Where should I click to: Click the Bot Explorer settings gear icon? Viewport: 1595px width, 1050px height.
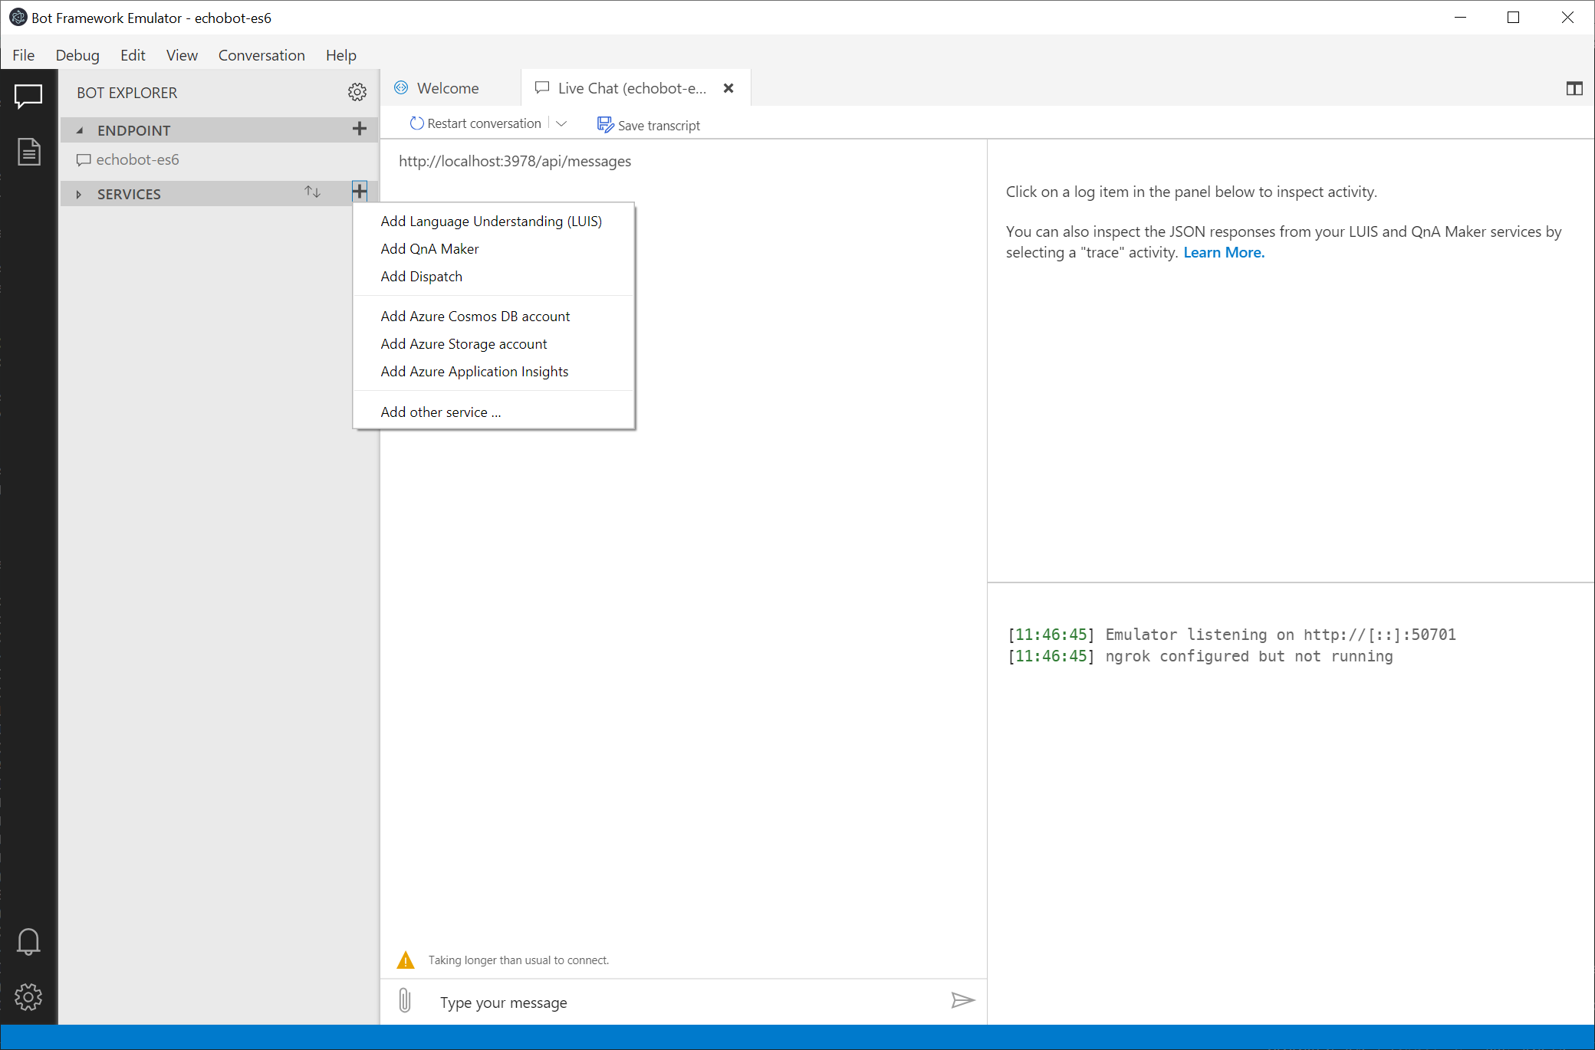[x=357, y=92]
